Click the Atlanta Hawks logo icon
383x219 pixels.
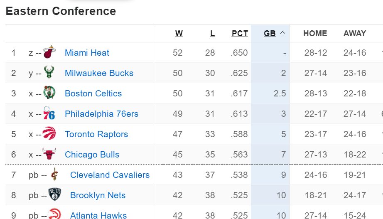click(x=54, y=215)
